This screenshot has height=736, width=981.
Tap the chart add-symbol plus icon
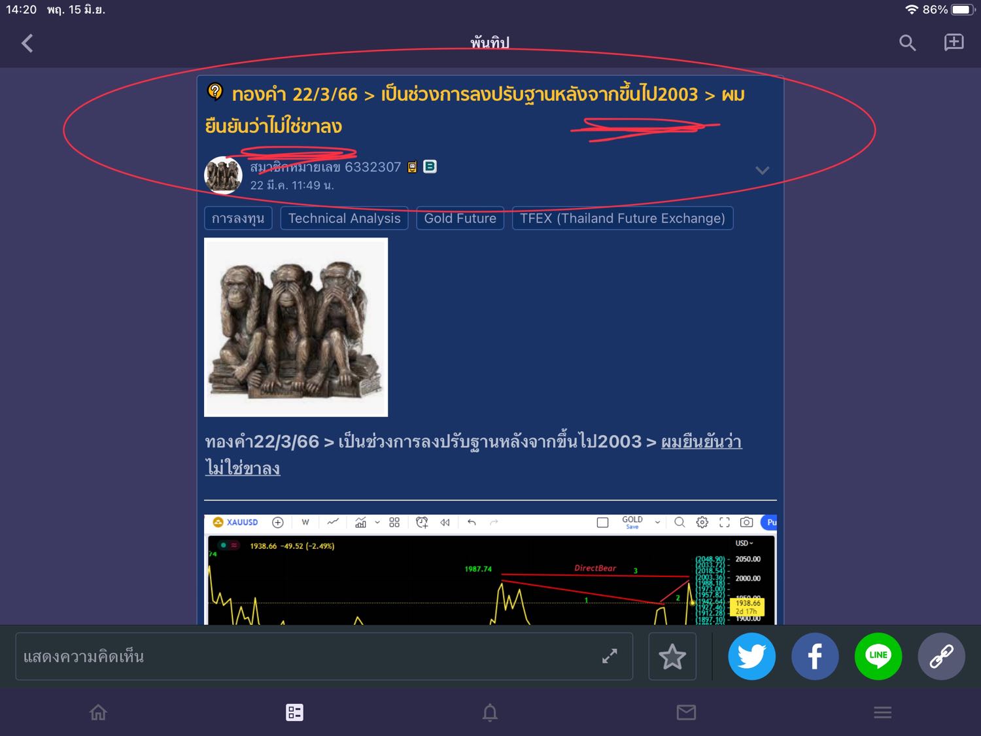coord(278,522)
